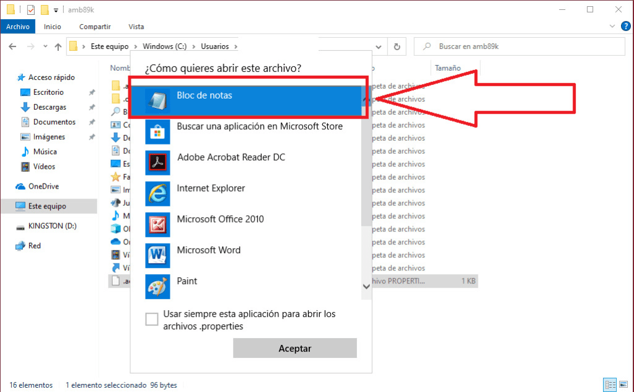This screenshot has width=634, height=392.
Task: Enable always use this application checkbox
Action: (x=152, y=319)
